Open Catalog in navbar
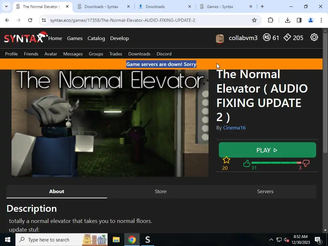 click(x=96, y=38)
